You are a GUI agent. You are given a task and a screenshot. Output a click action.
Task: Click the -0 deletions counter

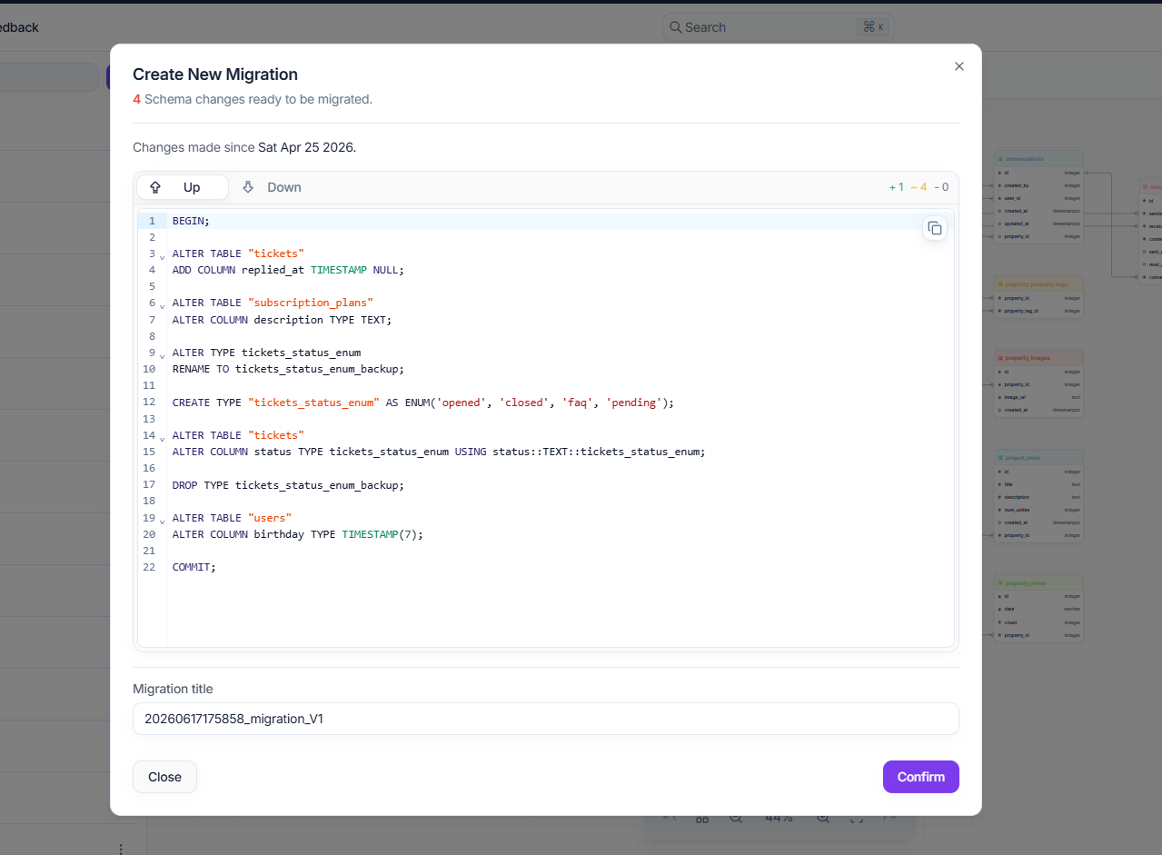941,187
